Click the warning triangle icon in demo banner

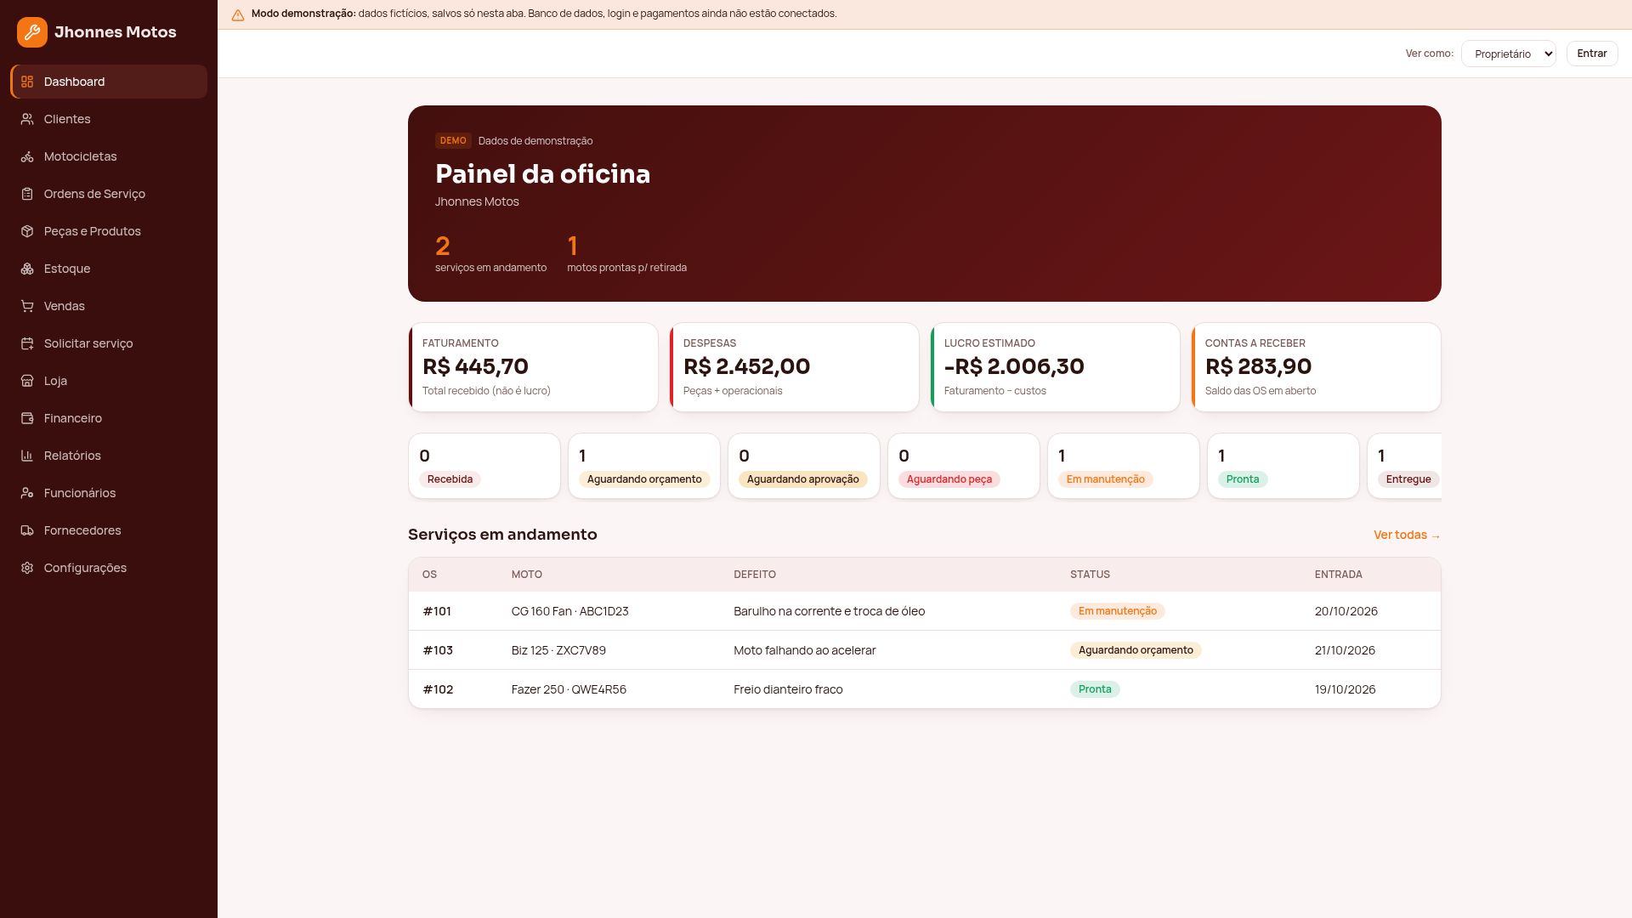pyautogui.click(x=238, y=15)
